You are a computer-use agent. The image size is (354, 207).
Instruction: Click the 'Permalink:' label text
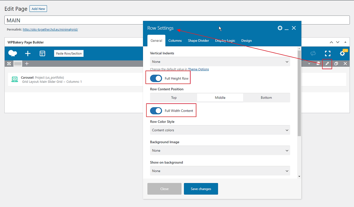coord(14,29)
